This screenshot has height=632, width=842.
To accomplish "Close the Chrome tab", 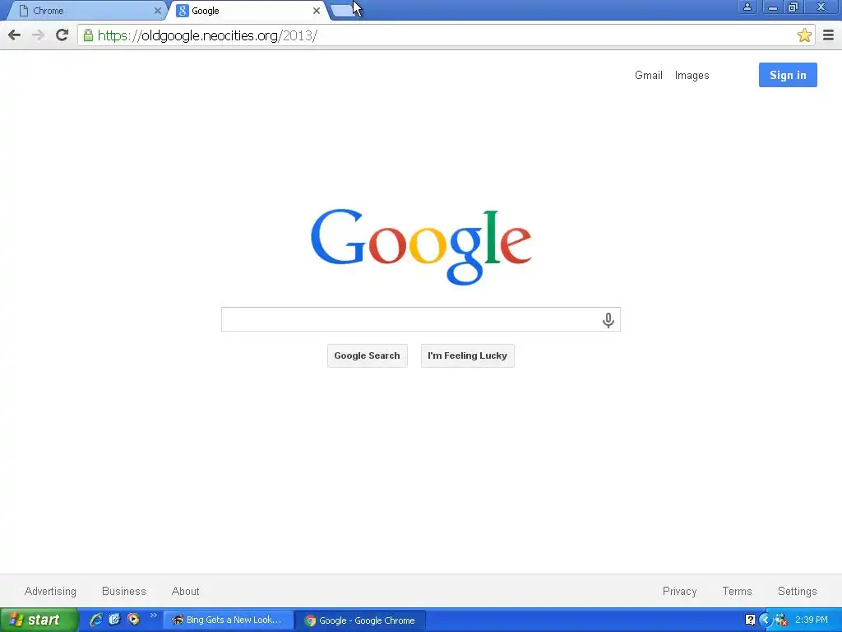I will click(x=157, y=11).
